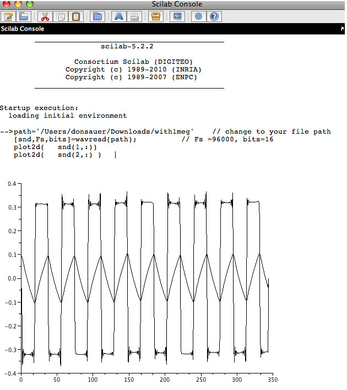Viewport: 347px width, 390px height.
Task: Click the 'Scilab Console' panel header
Action: point(23,29)
